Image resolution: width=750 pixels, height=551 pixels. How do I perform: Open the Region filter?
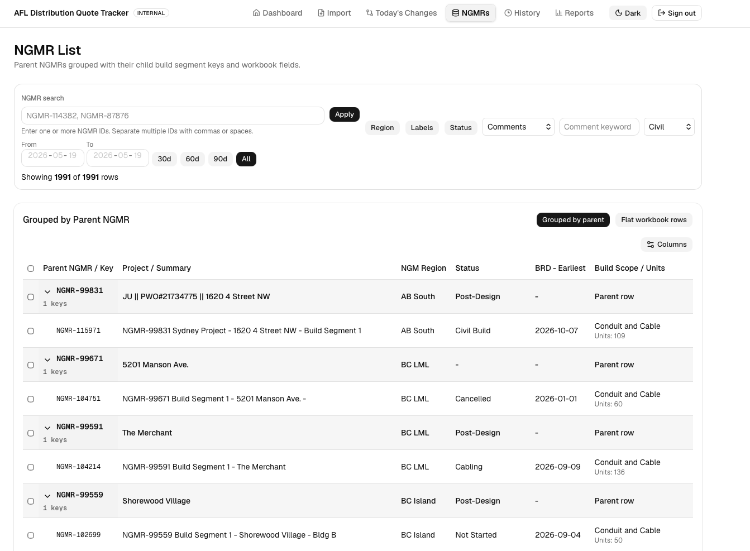383,128
